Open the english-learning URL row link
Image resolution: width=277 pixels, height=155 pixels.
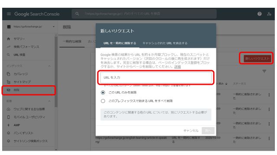pyautogui.click(x=131, y=139)
